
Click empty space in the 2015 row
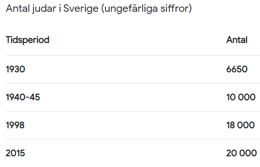pyautogui.click(x=124, y=153)
